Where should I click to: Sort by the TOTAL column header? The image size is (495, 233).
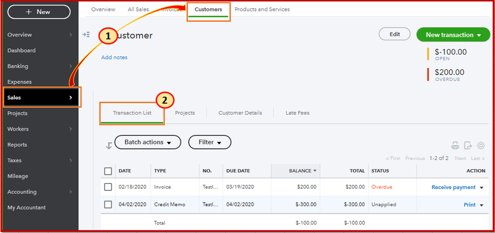pyautogui.click(x=357, y=171)
